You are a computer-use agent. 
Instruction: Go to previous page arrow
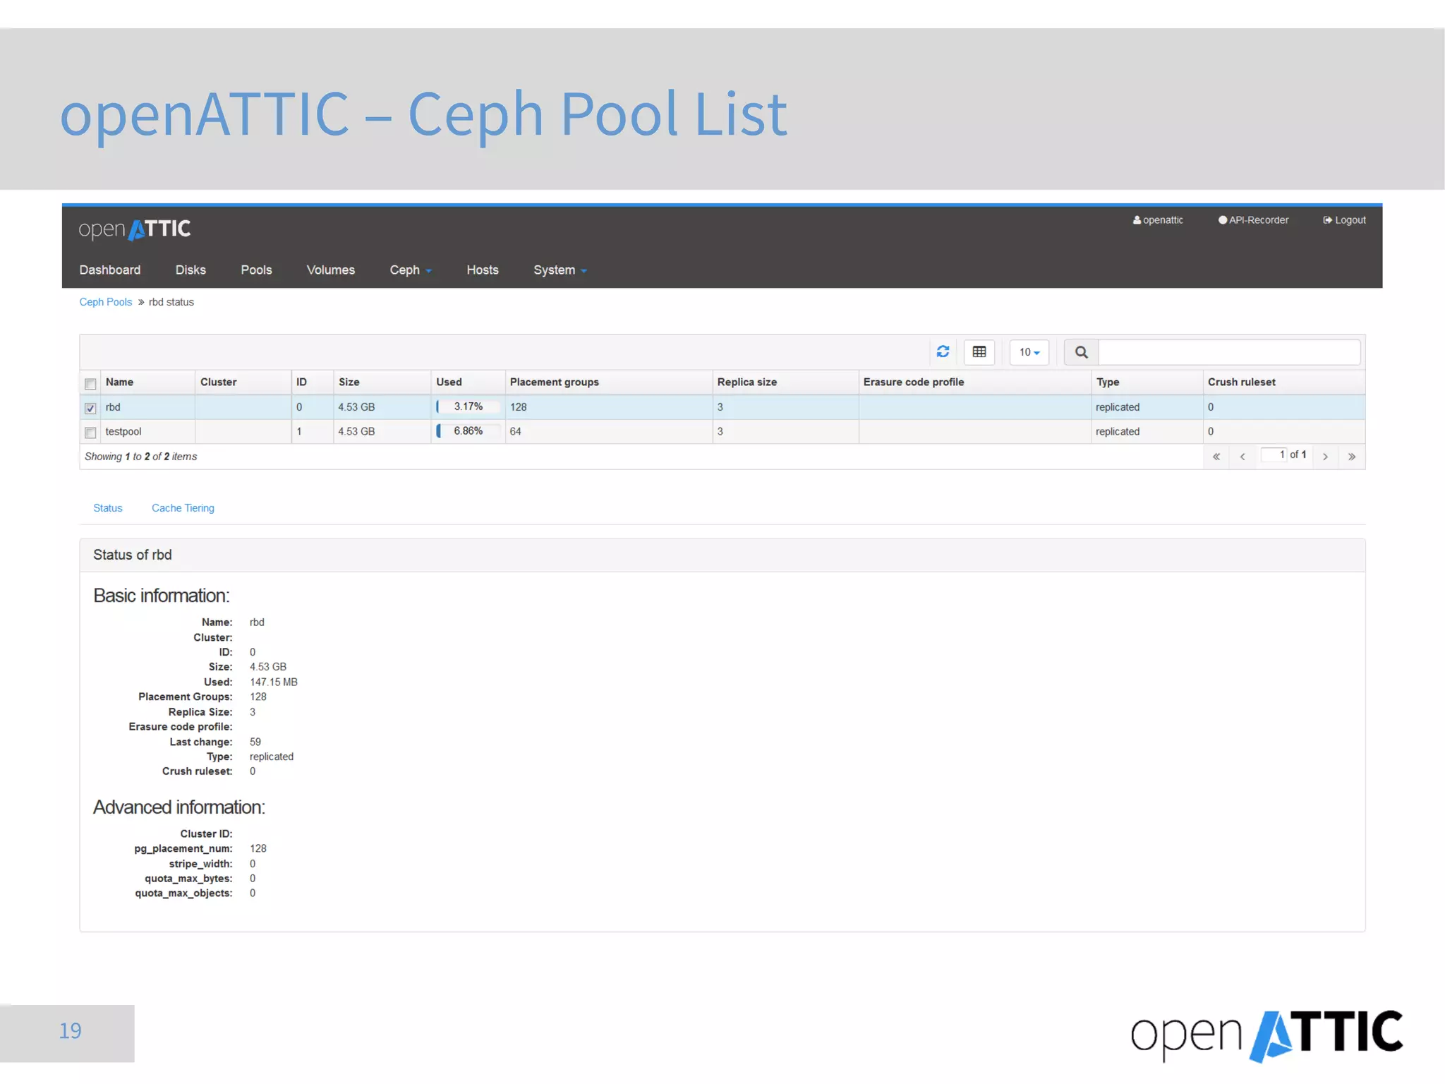point(1243,457)
